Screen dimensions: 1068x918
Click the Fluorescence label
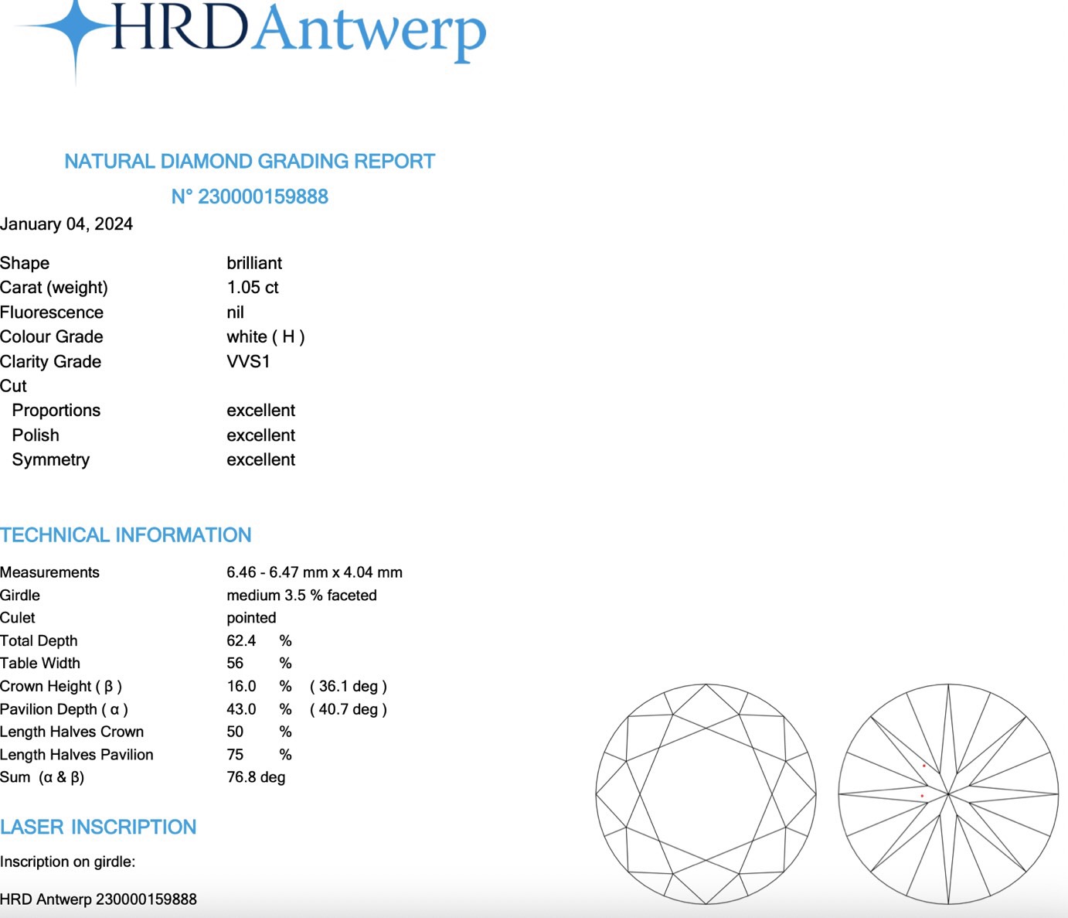pyautogui.click(x=52, y=312)
